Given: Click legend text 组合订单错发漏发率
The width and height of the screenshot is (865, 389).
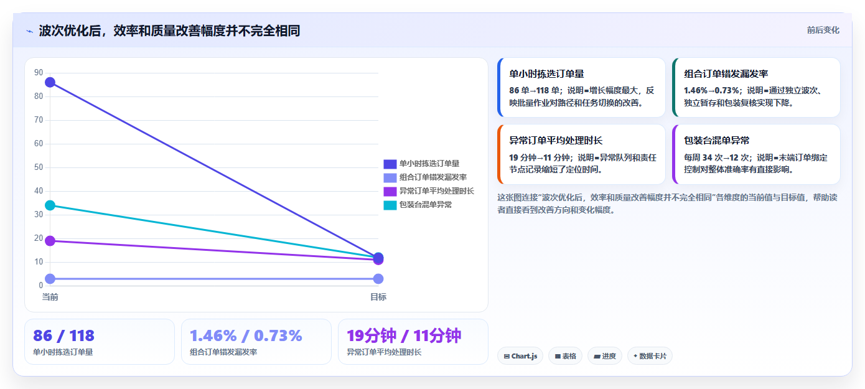Looking at the screenshot, I should tap(433, 177).
